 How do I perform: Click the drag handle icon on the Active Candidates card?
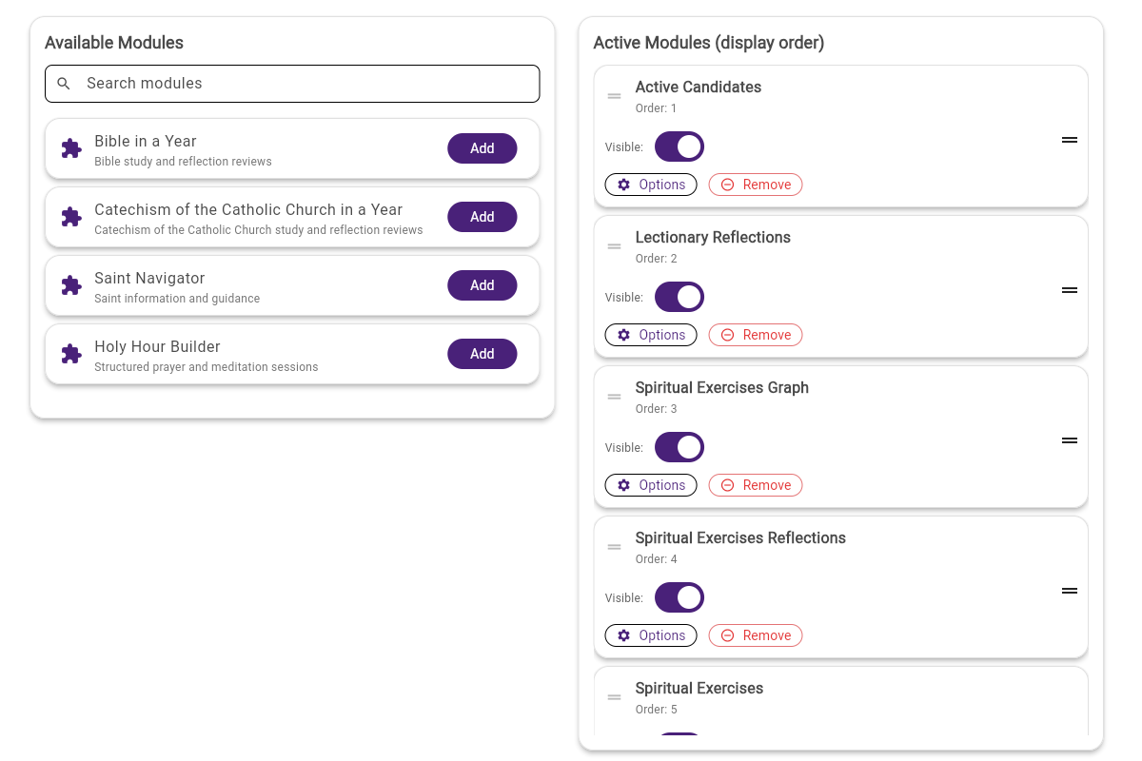pos(614,95)
